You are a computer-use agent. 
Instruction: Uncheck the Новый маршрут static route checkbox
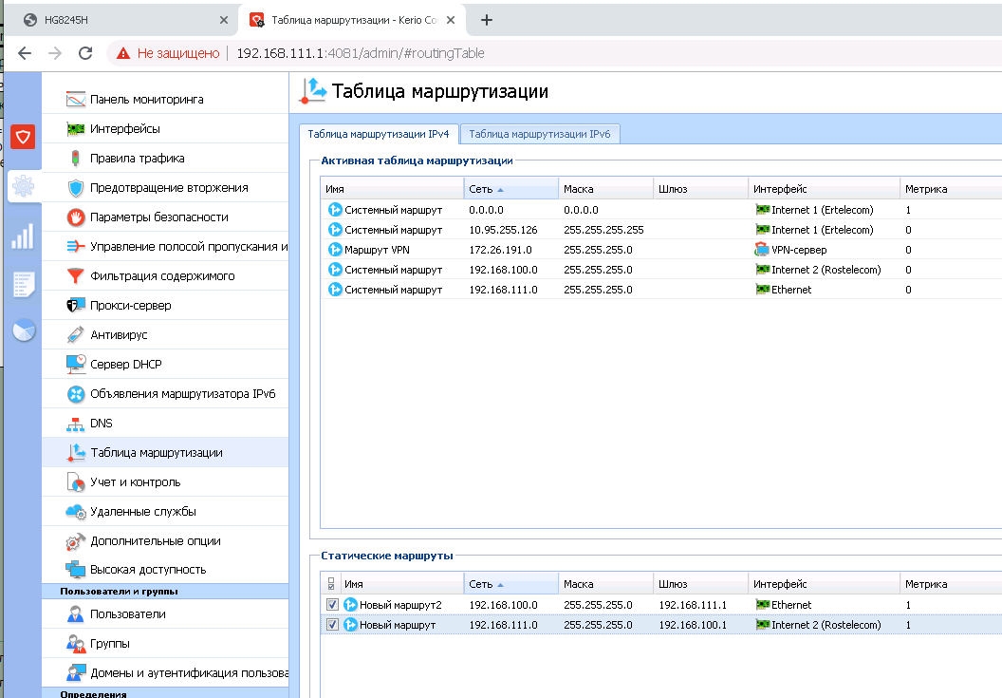click(332, 625)
